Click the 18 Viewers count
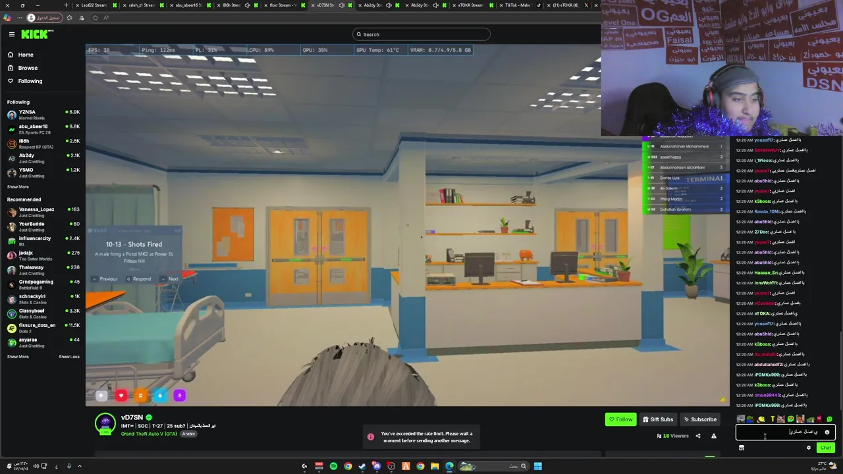The height and width of the screenshot is (474, 843). click(672, 436)
